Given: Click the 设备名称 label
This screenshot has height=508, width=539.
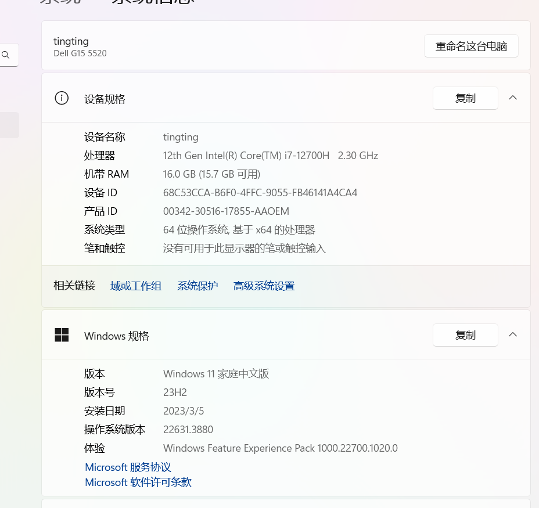Looking at the screenshot, I should click(x=105, y=137).
